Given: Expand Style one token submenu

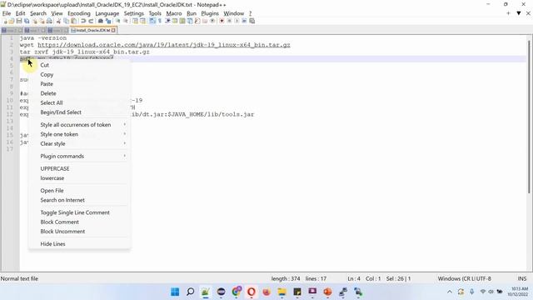Looking at the screenshot, I should pos(79,134).
